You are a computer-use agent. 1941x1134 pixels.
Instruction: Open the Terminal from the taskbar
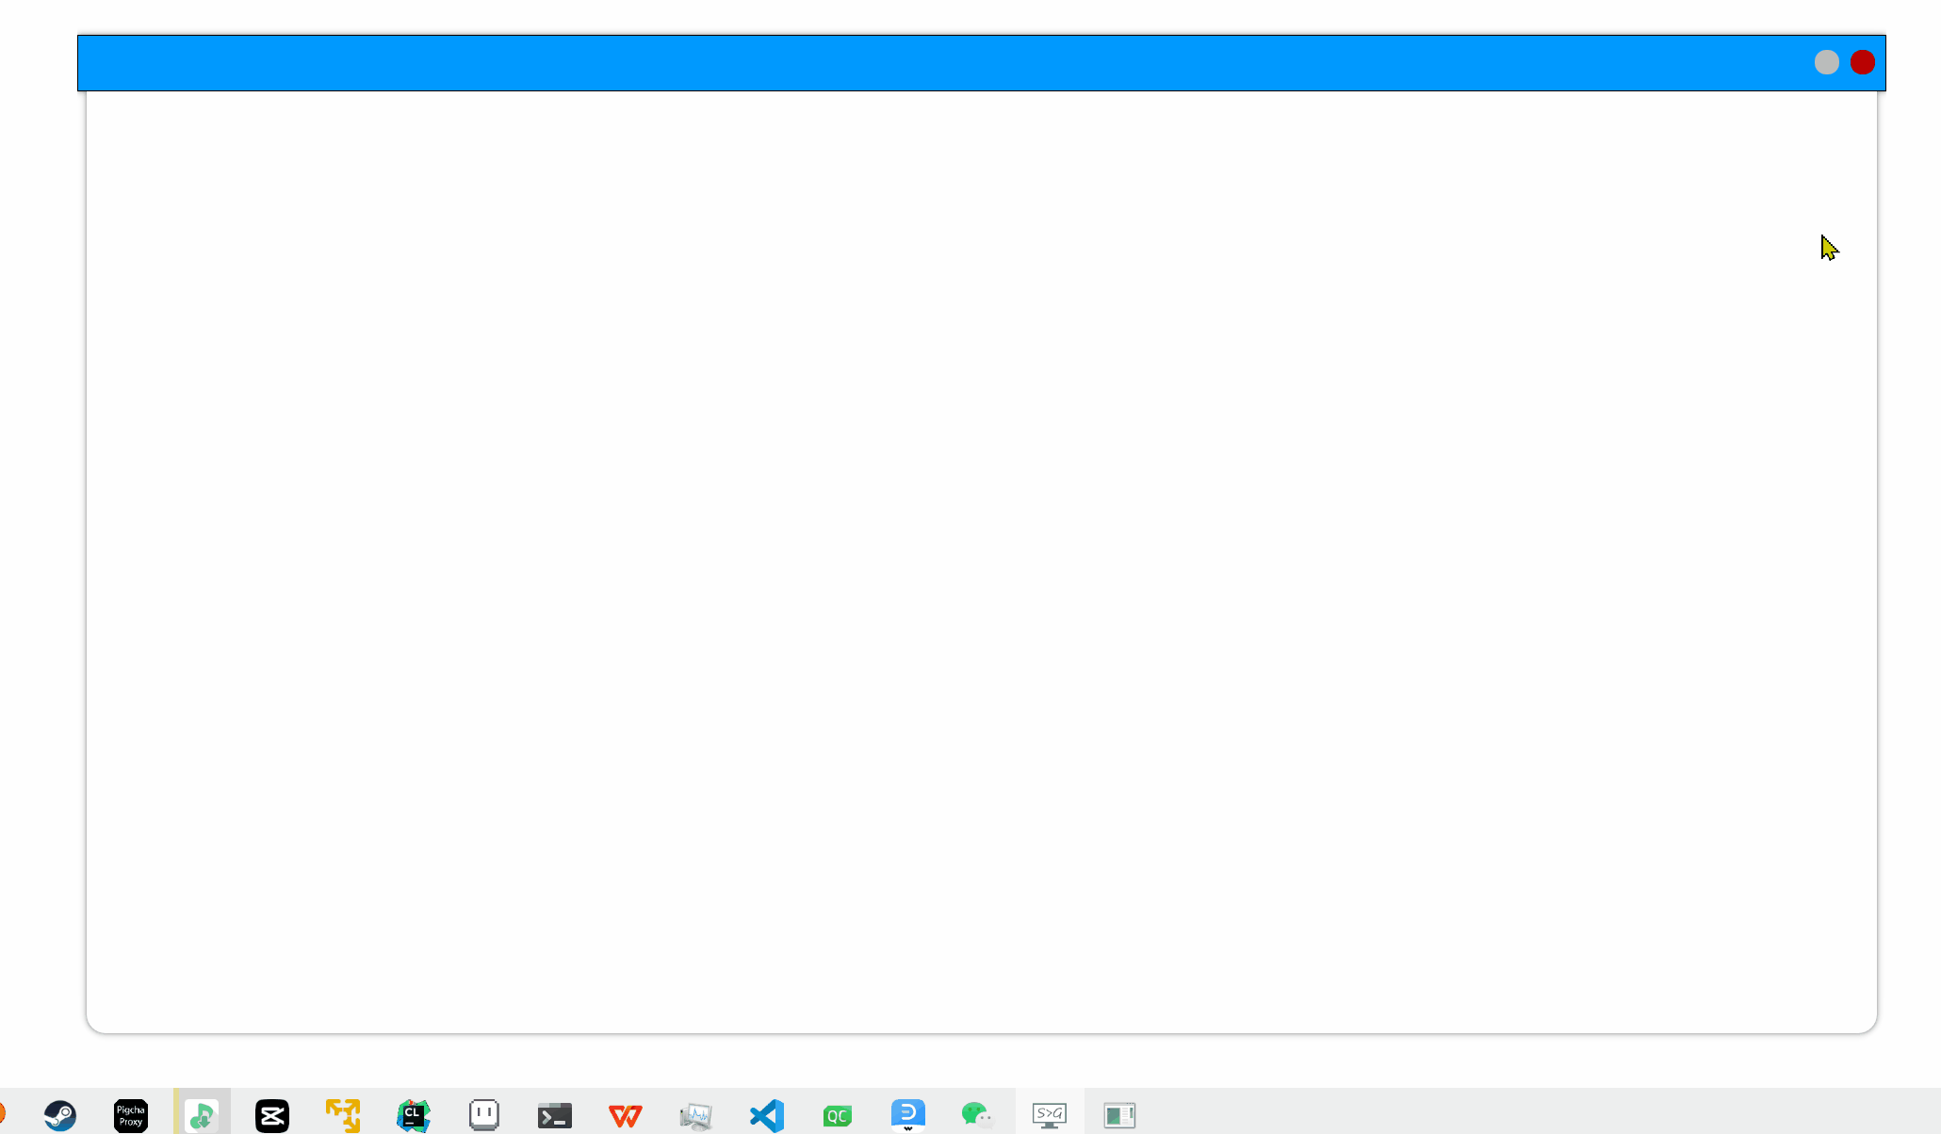point(555,1115)
